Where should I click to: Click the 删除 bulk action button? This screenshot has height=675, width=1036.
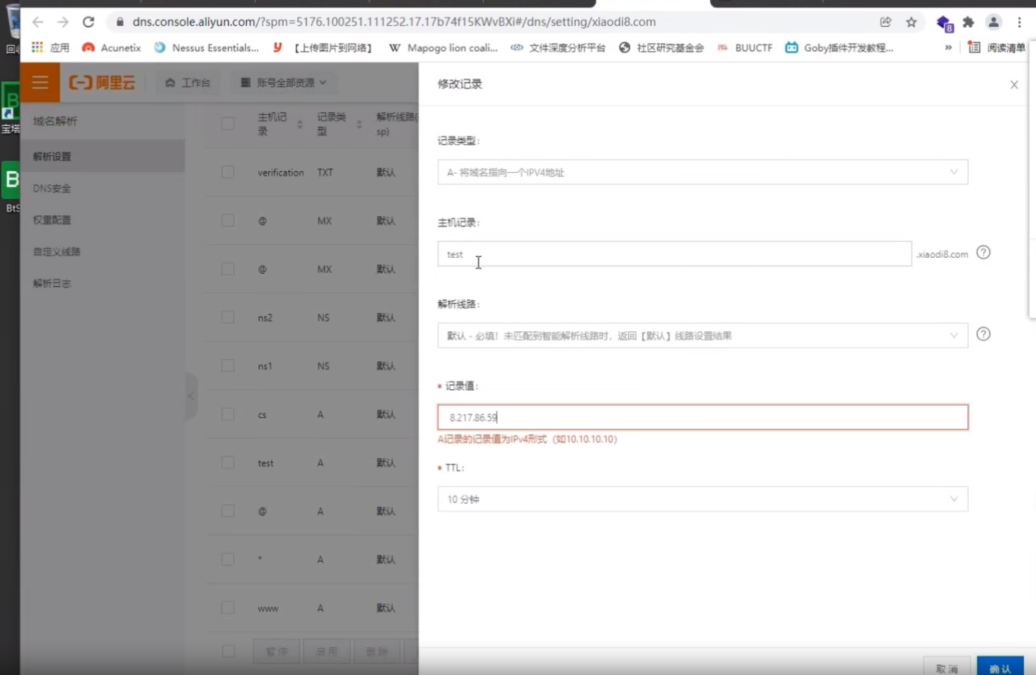(377, 652)
